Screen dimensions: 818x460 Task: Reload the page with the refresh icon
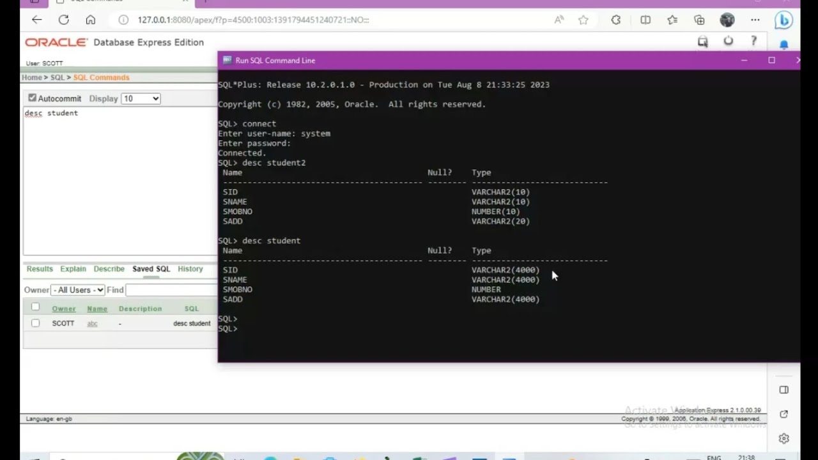(63, 20)
